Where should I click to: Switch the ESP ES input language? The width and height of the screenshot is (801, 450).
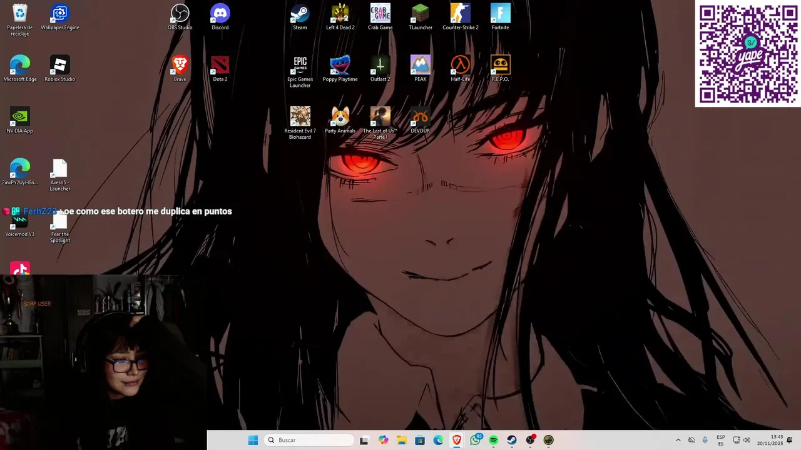(721, 440)
